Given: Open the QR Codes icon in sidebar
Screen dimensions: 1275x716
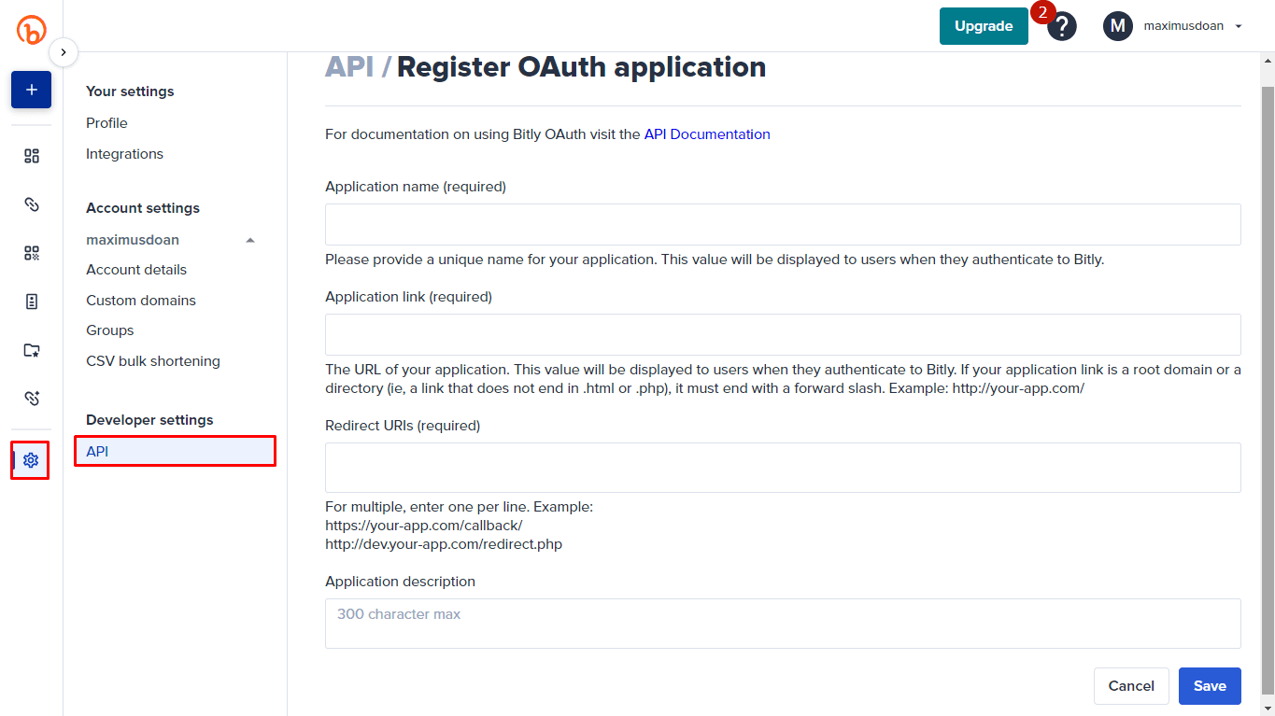Looking at the screenshot, I should click(x=31, y=253).
